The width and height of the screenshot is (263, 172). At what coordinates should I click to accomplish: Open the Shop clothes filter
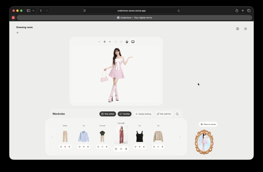(108, 114)
